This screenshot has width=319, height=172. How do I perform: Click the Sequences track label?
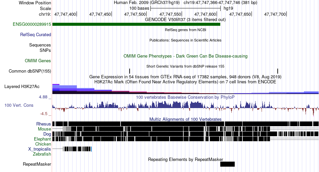coord(40,45)
